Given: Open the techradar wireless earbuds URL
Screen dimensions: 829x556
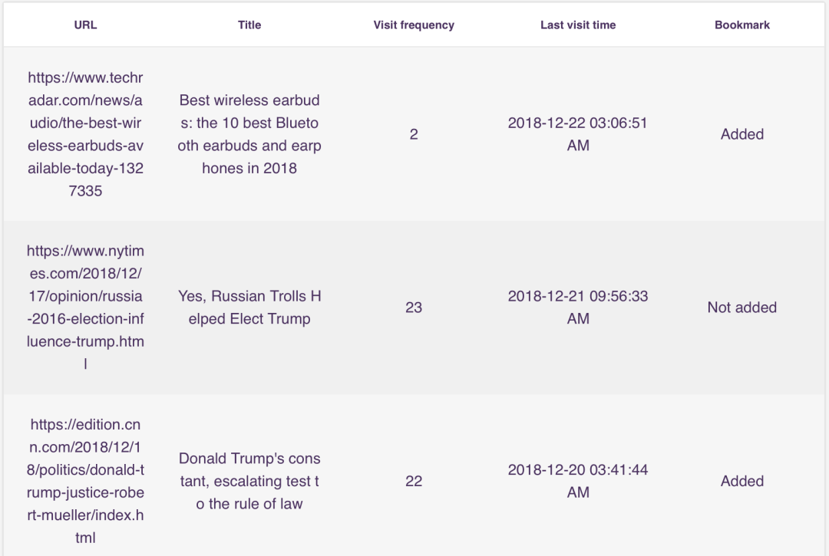Looking at the screenshot, I should pos(85,134).
